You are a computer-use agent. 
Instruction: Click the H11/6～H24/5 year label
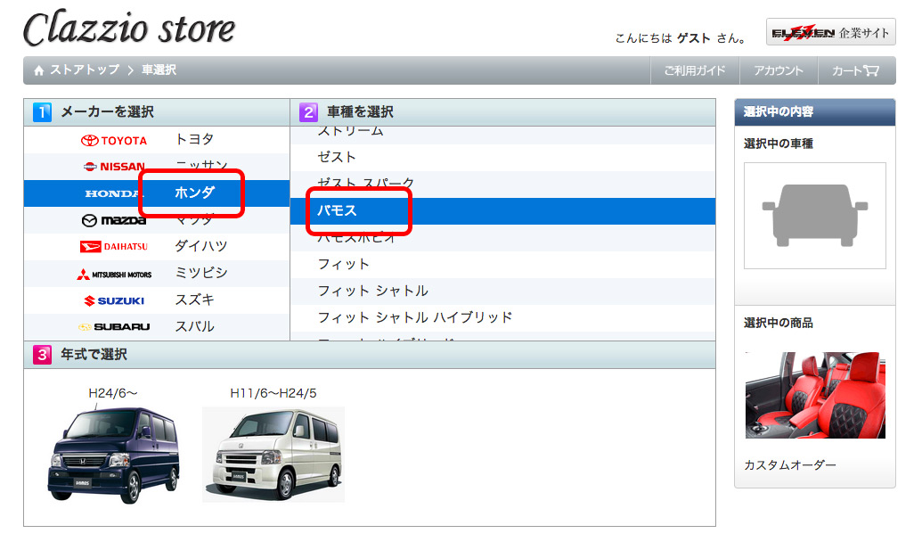pos(273,393)
